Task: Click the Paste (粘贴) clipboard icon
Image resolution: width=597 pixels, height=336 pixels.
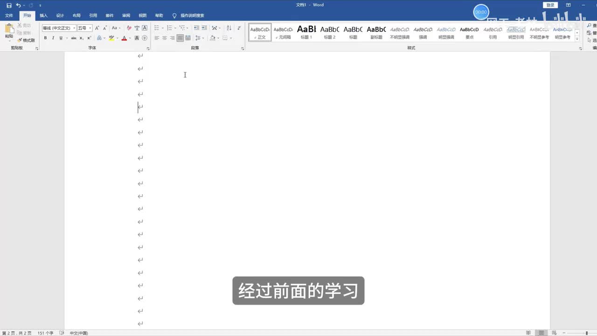Action: [x=9, y=28]
